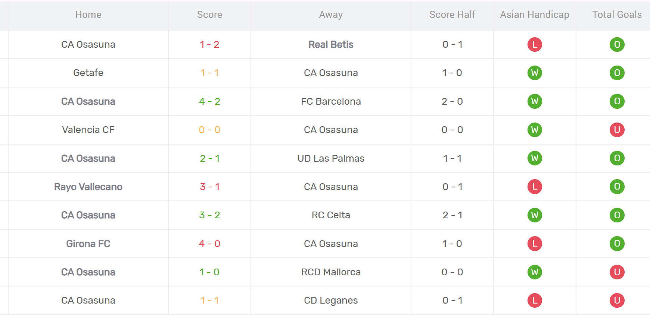Click the Score Half column header
This screenshot has width=650, height=317.
coord(452,15)
